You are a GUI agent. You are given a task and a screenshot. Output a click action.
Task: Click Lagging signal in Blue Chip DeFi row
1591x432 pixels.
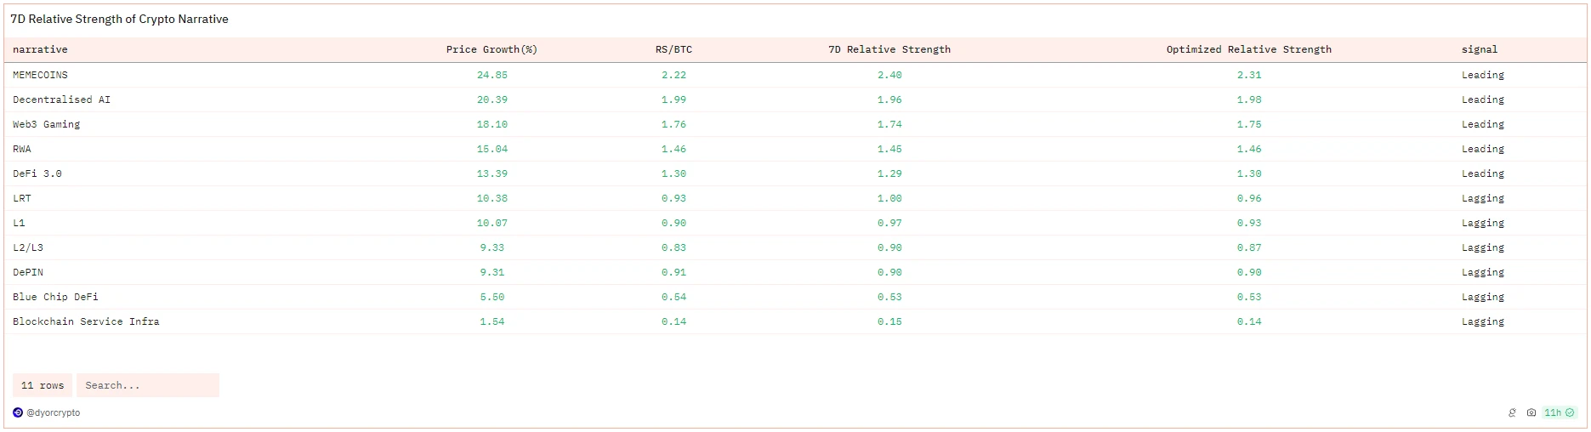(1483, 297)
